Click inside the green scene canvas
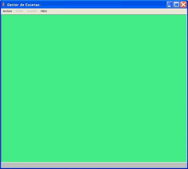This screenshot has width=188, height=169. (x=94, y=88)
